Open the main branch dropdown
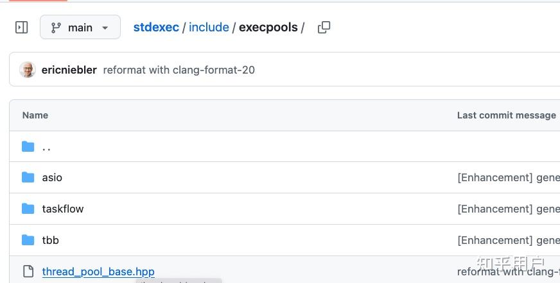560x283 pixels. 80,28
